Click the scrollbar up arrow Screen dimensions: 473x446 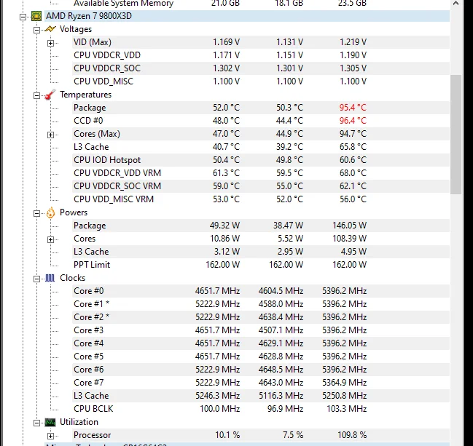(456, 4)
